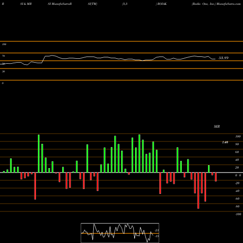
Task: Click the RSI current value 53.89 label
Action: [x=224, y=58]
